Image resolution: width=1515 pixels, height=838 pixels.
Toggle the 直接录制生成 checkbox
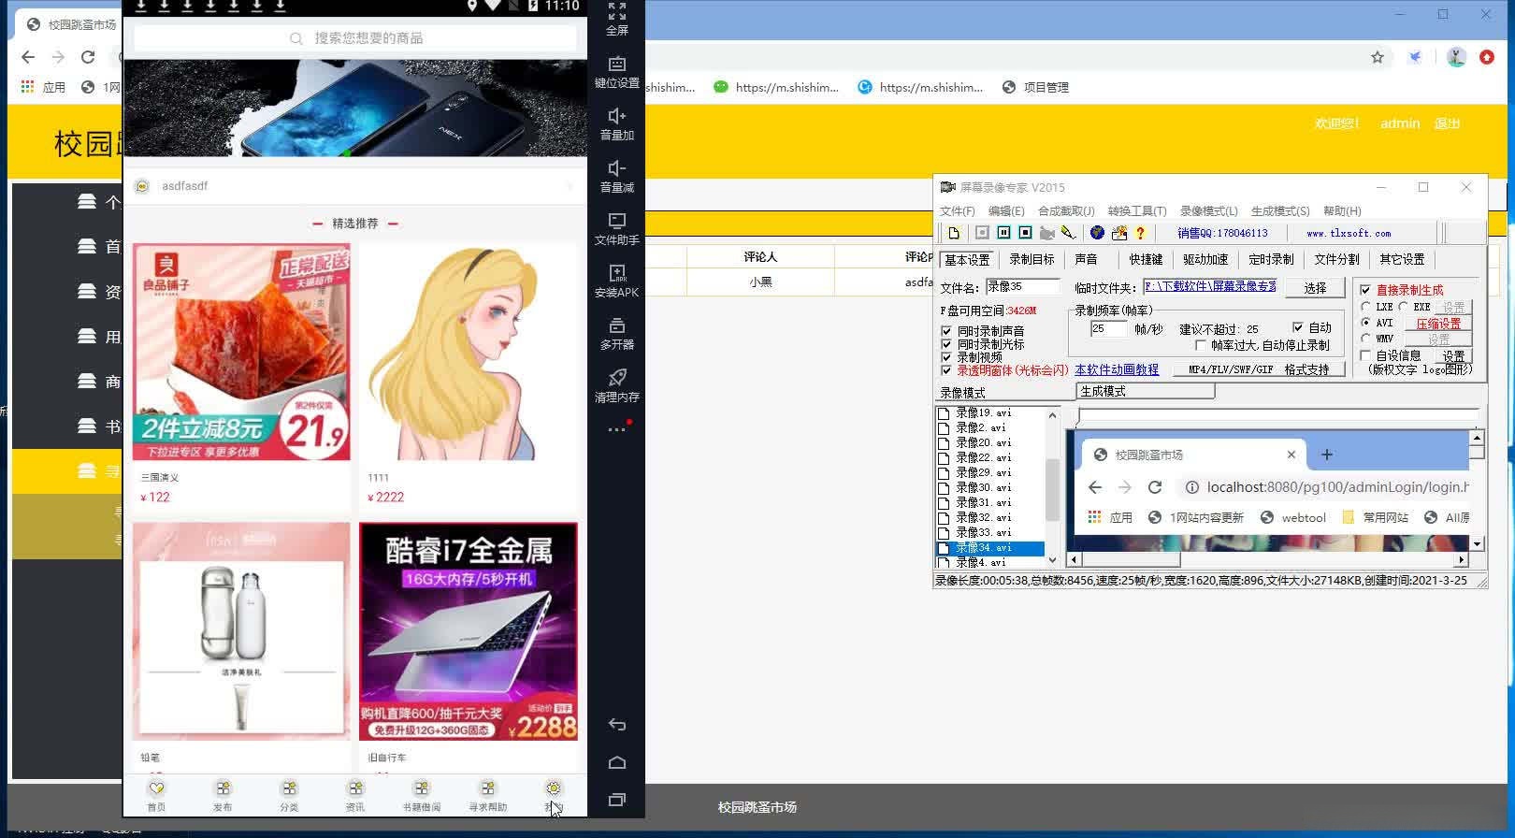(1365, 290)
